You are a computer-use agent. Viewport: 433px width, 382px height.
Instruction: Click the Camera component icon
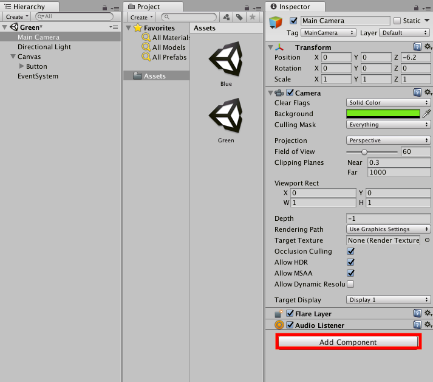[279, 93]
